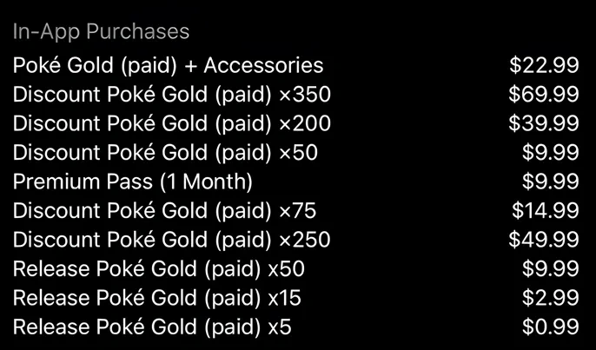Select Release Poké Gold (paid) x50
Screen dimensions: 596x350
(159, 269)
